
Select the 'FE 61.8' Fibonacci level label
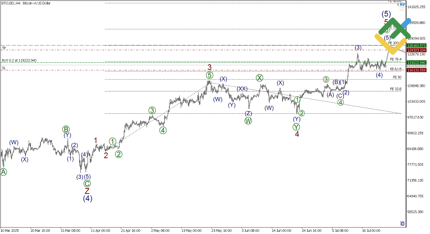(x=396, y=69)
